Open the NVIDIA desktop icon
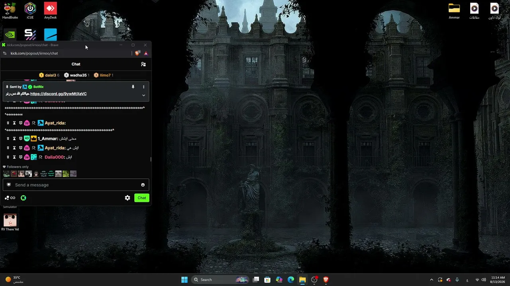Image resolution: width=510 pixels, height=286 pixels. 10,35
